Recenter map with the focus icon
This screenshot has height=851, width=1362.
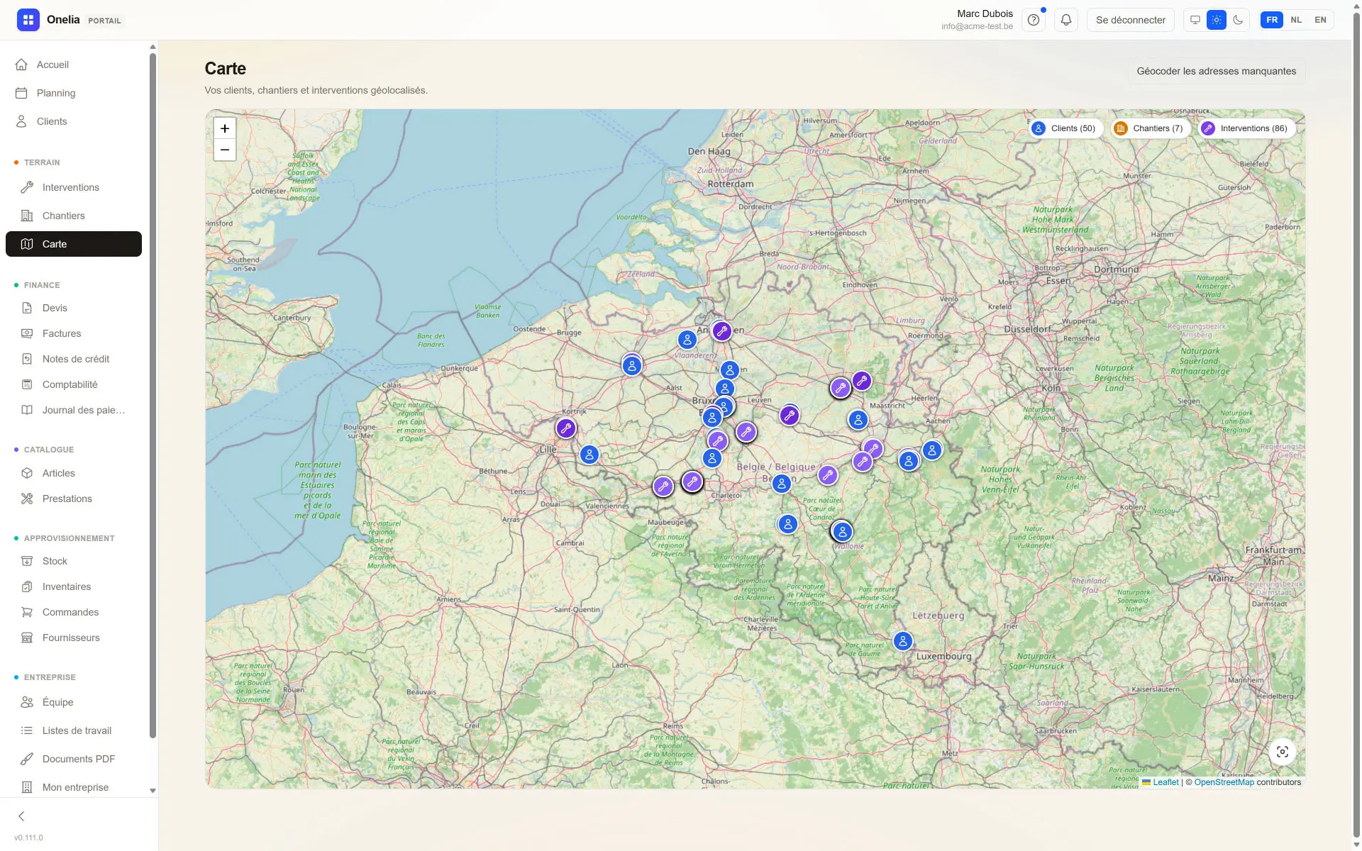tap(1283, 752)
